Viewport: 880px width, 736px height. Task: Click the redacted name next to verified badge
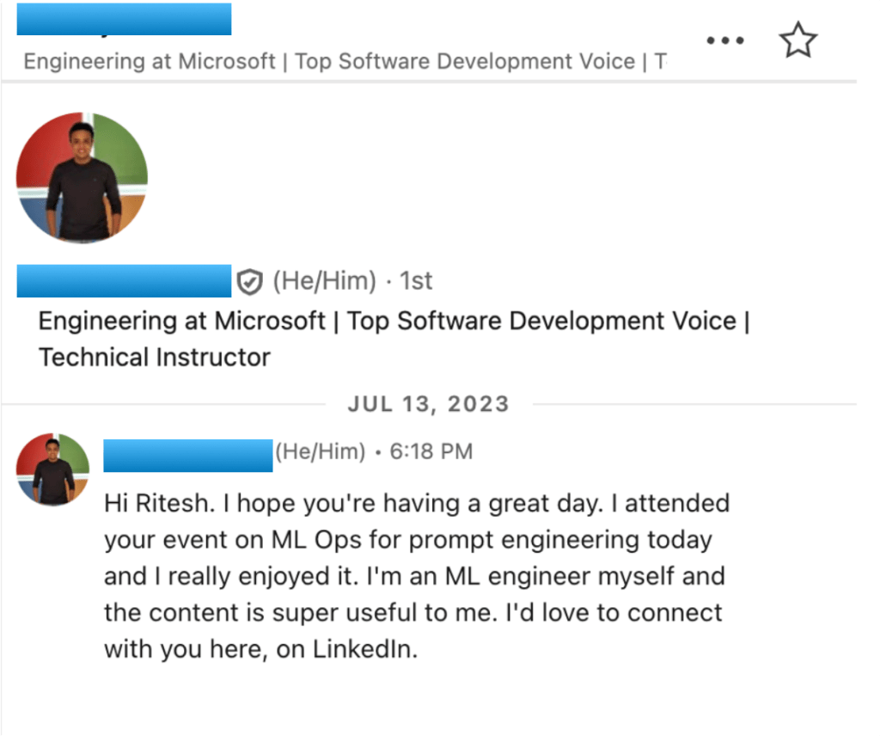tap(124, 281)
